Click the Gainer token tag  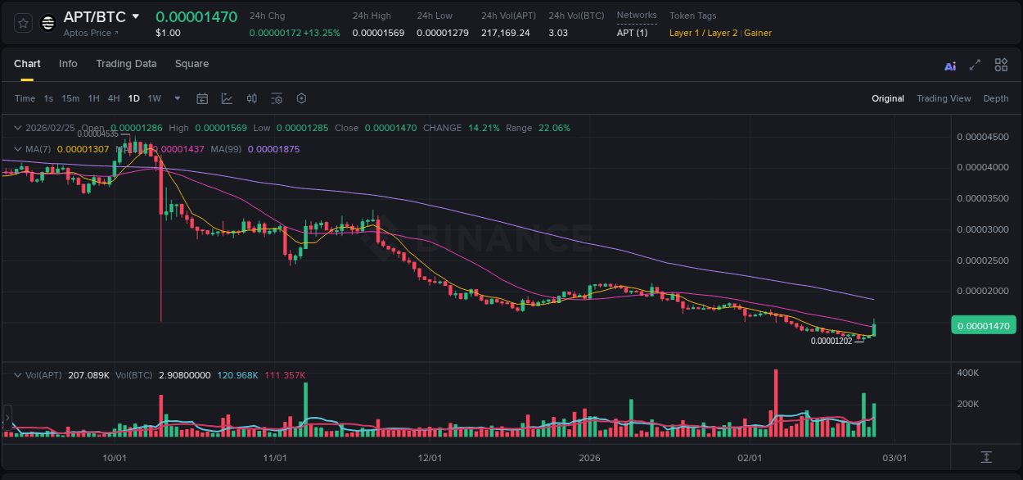757,33
